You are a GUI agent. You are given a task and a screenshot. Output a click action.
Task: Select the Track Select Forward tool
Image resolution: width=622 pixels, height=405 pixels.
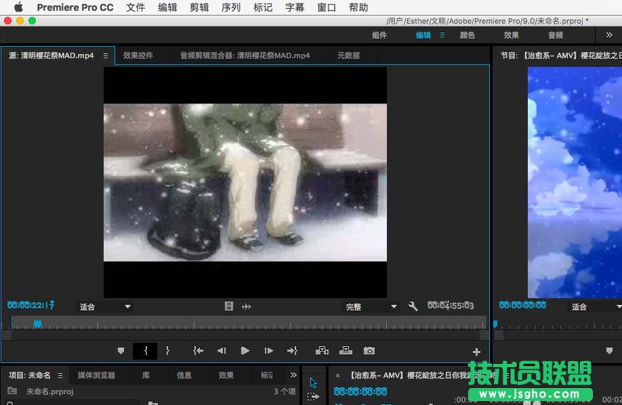314,396
